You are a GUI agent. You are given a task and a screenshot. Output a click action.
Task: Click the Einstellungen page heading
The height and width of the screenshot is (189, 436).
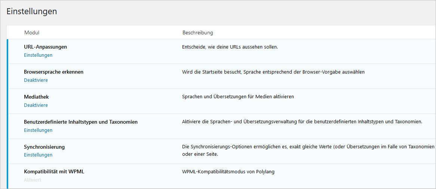(32, 12)
